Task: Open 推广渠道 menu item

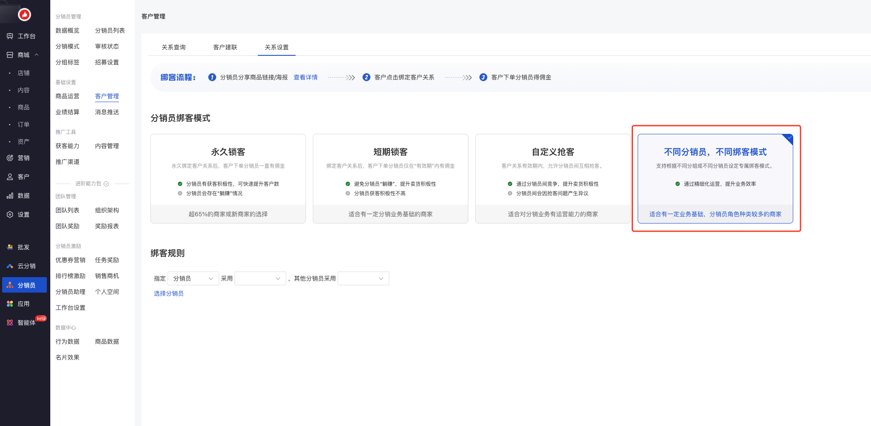Action: (x=67, y=162)
